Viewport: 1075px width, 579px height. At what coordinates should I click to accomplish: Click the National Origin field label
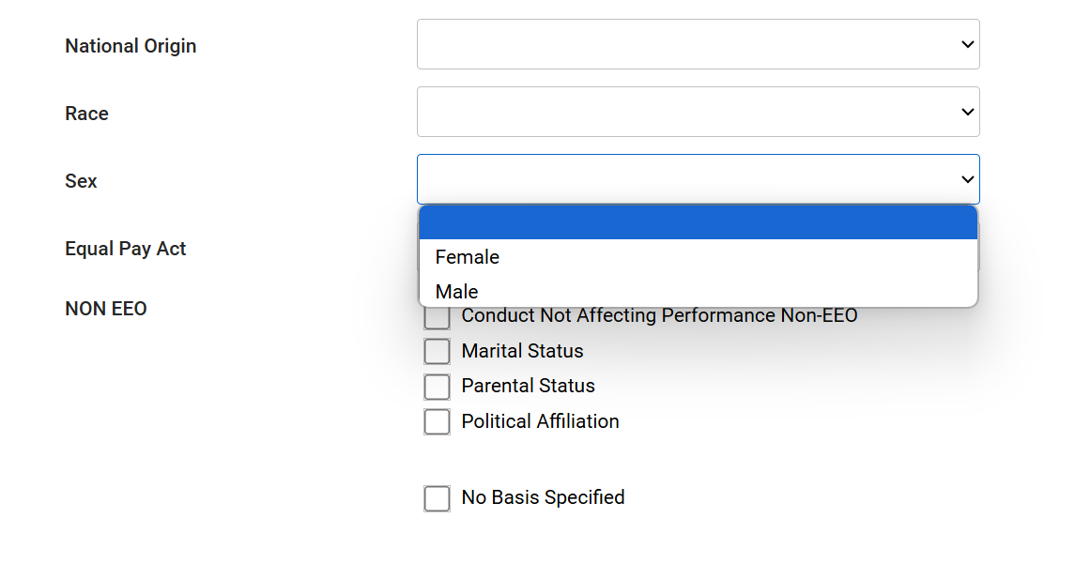click(131, 46)
